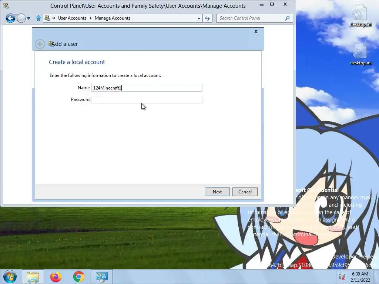
Task: Launch Firefox from taskbar
Action: coord(56,277)
